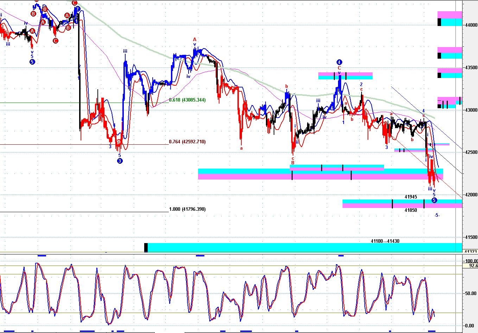The height and width of the screenshot is (333, 478).
Task: Select 50.00 on the oscillator axis
Action: point(471,294)
